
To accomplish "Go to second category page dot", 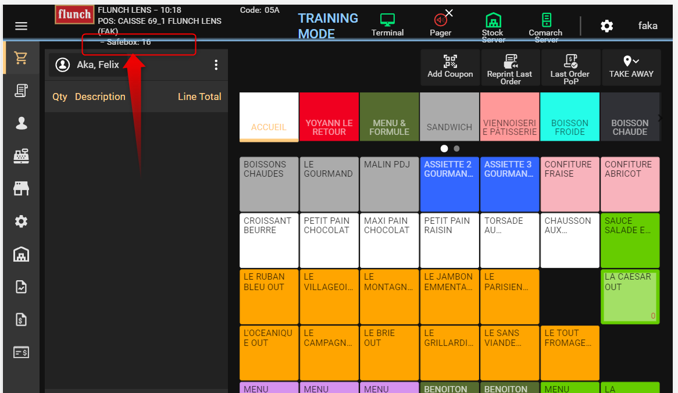I will (x=456, y=149).
